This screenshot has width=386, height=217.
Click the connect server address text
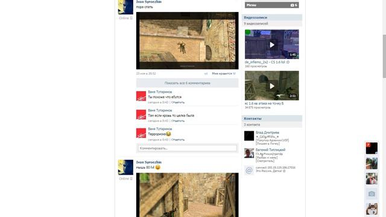point(276,168)
